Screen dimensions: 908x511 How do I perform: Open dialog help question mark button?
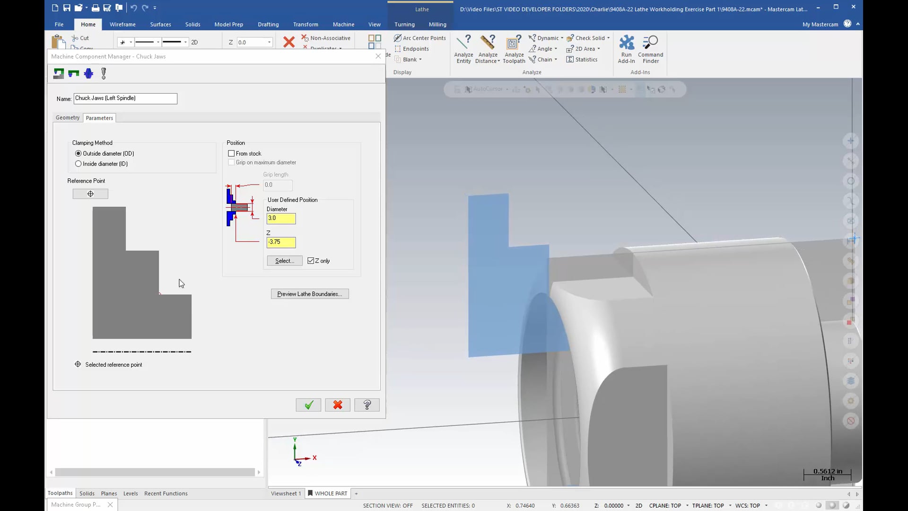[367, 405]
